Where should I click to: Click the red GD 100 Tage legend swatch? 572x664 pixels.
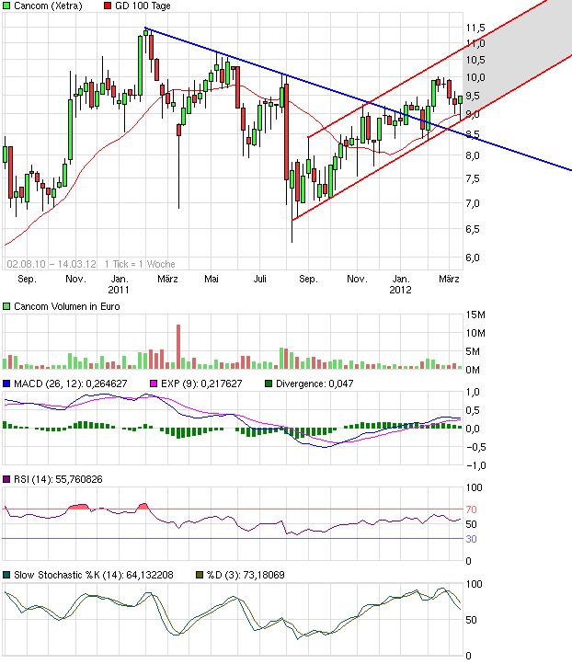point(108,6)
